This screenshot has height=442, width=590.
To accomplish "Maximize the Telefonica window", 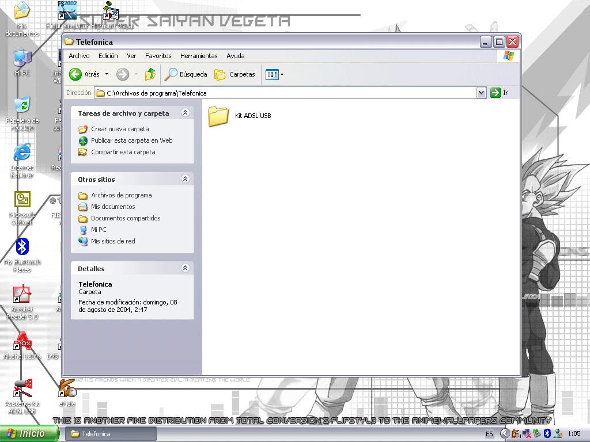I will pos(499,41).
